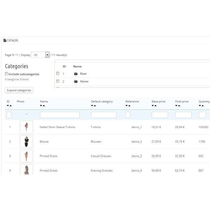This screenshot has height=210, width=210.
Task: Click product name Faded Short Sleeve T-shirts
Action: click(x=57, y=127)
